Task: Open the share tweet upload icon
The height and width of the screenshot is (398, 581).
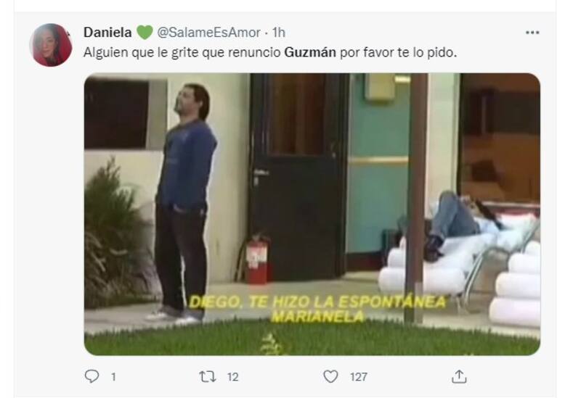Action: pos(459,376)
